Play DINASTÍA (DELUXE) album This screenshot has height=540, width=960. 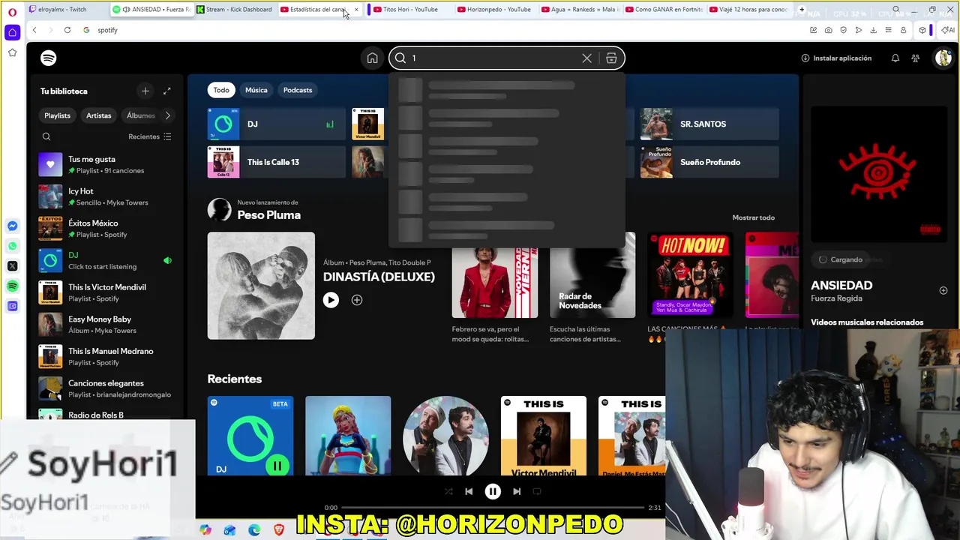point(331,300)
